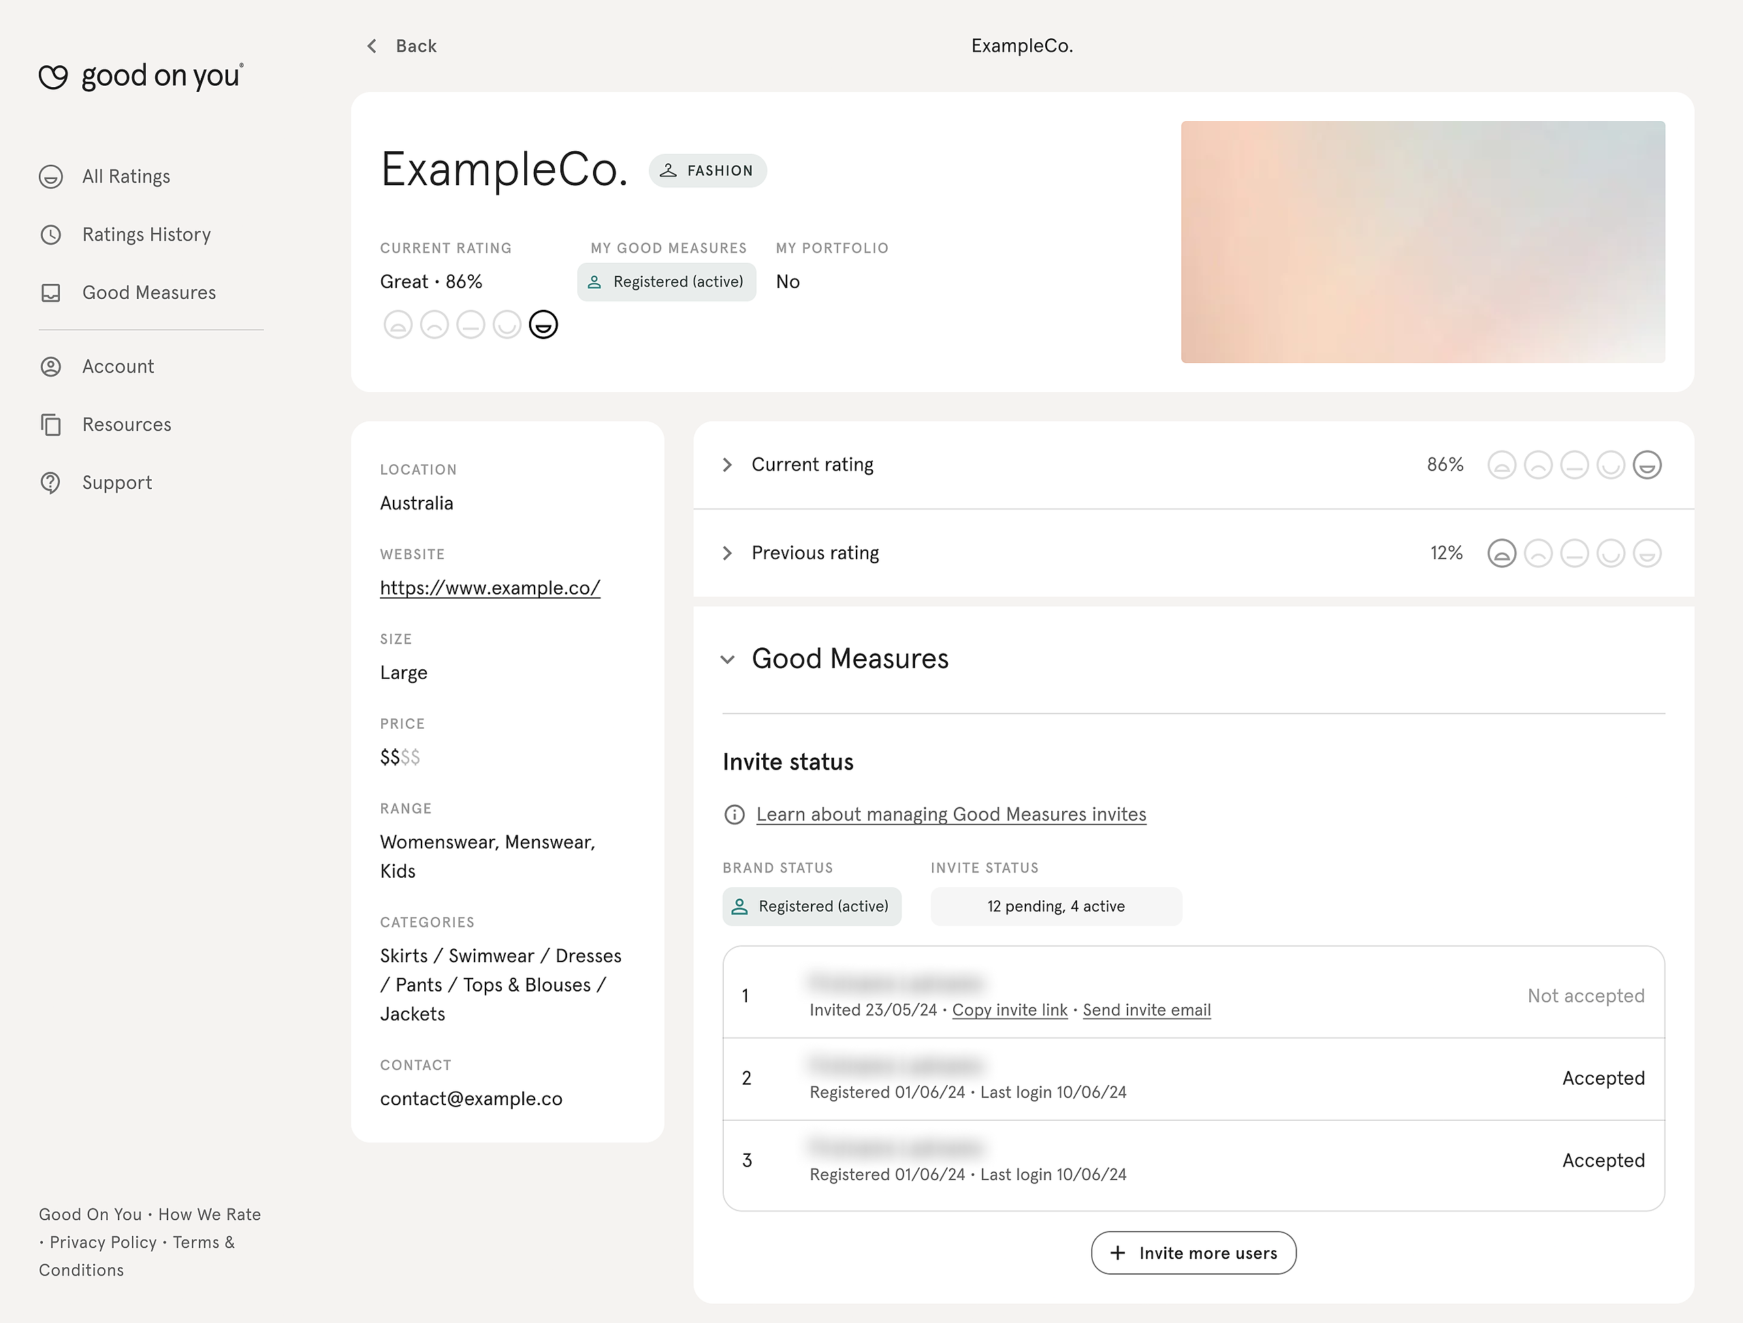This screenshot has height=1323, width=1743.
Task: Click the Good Measures inbox icon
Action: (x=51, y=293)
